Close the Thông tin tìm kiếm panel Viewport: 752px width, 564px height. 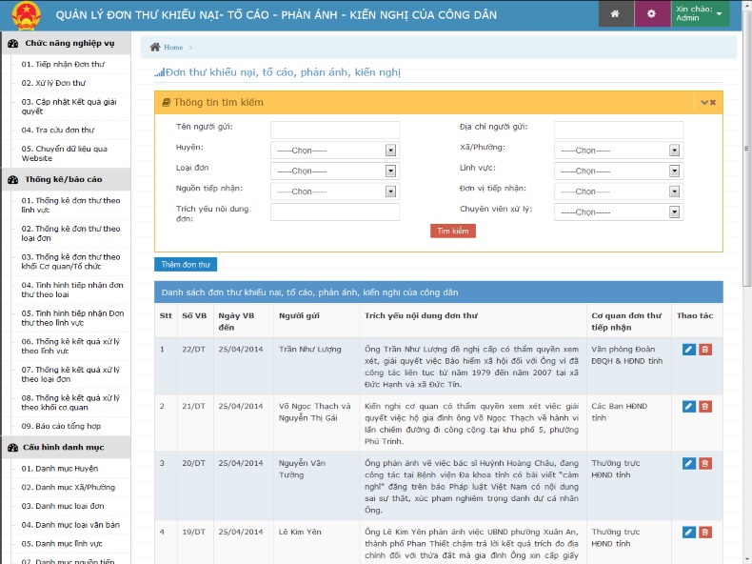pos(713,102)
